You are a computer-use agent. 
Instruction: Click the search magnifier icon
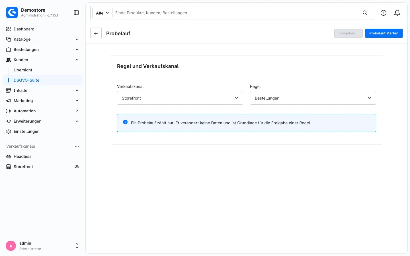click(x=365, y=13)
